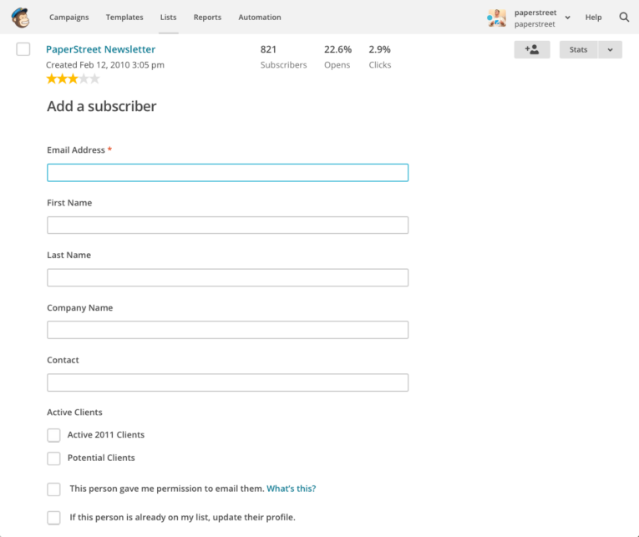The image size is (639, 537).
Task: Expand the paperstreet account dropdown arrow
Action: coord(567,18)
